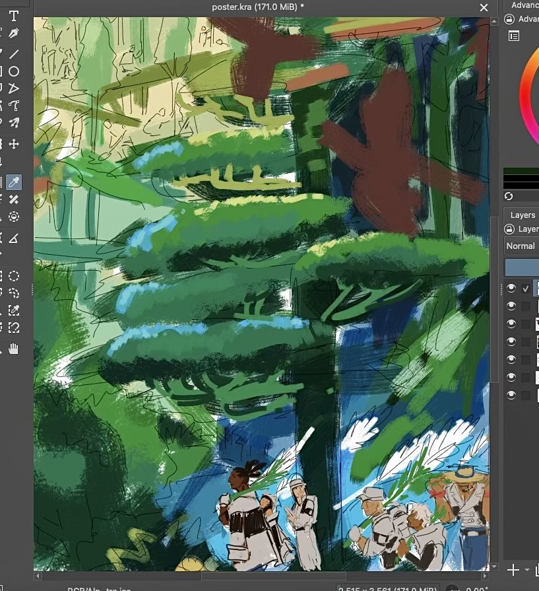This screenshot has height=591, width=539.
Task: Toggle visibility of the fifth layer
Action: click(x=511, y=359)
